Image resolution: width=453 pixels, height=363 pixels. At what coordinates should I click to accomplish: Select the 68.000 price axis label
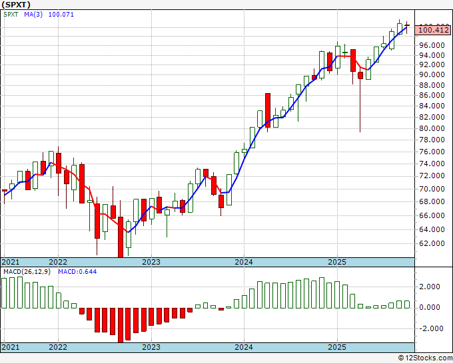pos(432,201)
